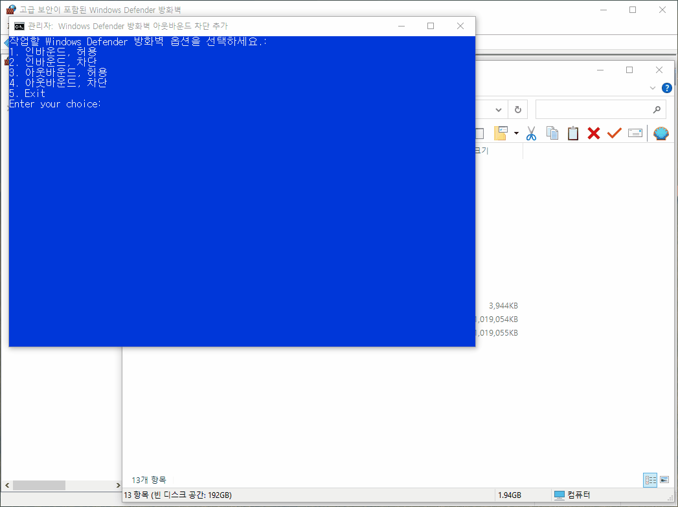Click the orange checkmark icon in the toolbar

[x=614, y=133]
